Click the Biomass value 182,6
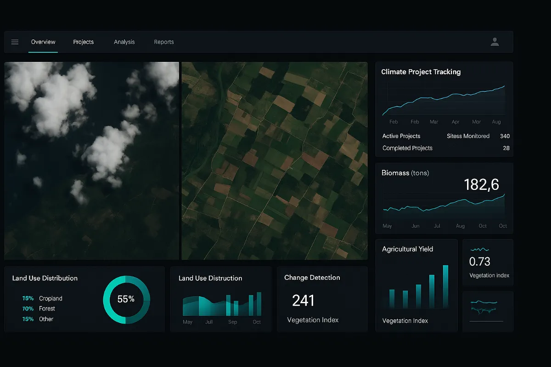This screenshot has width=551, height=367. (481, 184)
